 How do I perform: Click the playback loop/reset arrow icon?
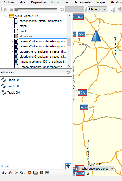(62, 9)
